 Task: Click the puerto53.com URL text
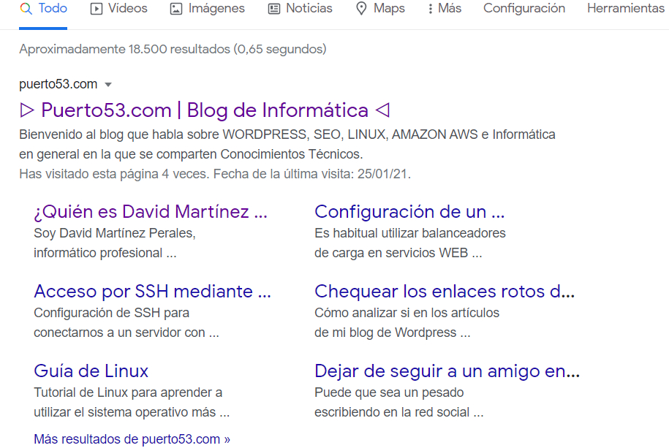point(58,84)
